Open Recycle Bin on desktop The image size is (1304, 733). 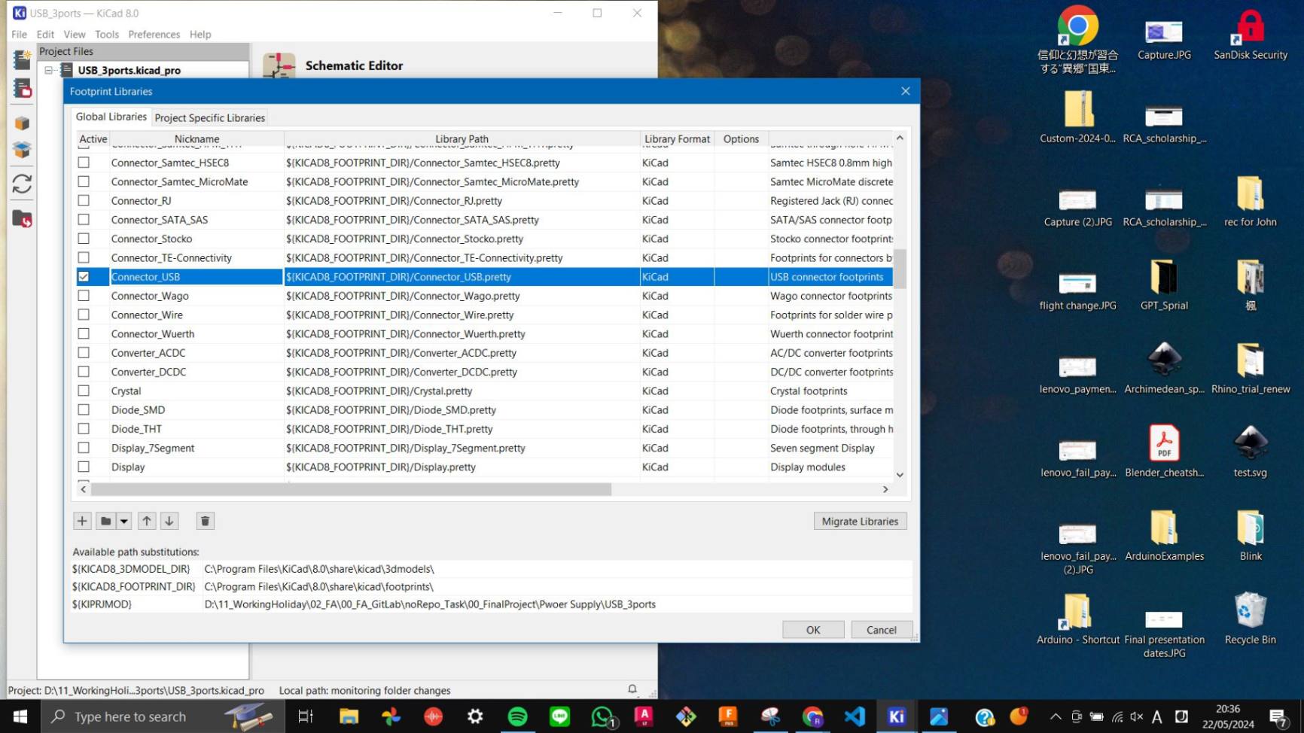[x=1250, y=619]
